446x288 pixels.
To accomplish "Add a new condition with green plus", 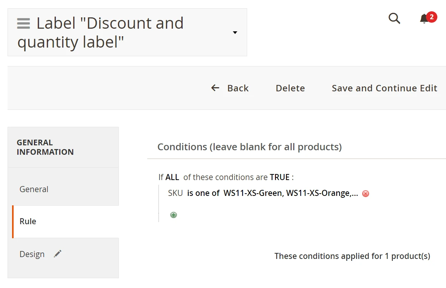I will [x=174, y=215].
